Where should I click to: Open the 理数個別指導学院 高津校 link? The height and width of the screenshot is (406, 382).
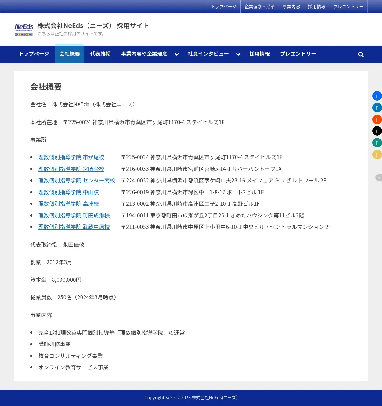[x=68, y=204]
